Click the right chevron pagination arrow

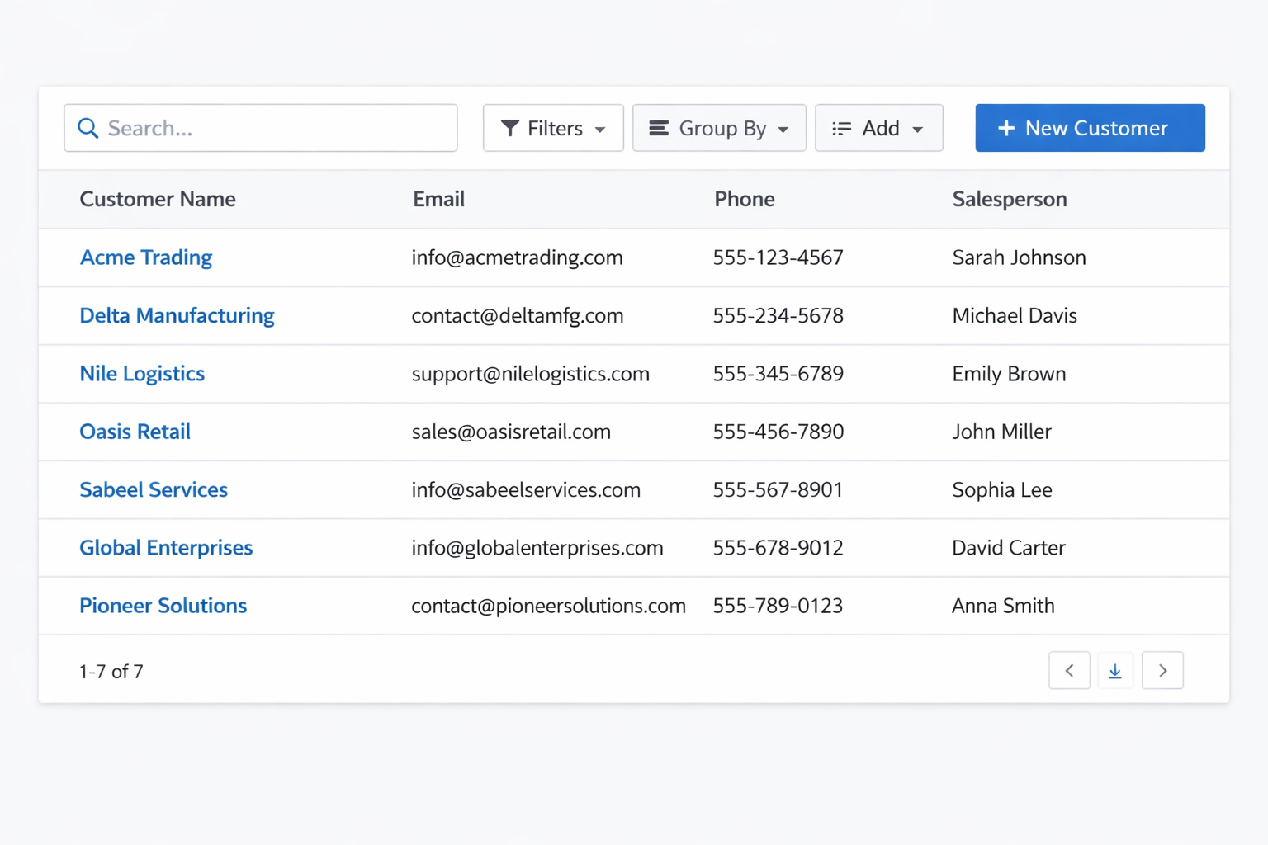[1162, 671]
